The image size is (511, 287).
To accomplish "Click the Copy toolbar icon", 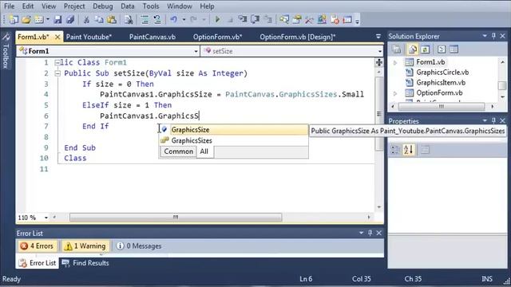I will coord(99,19).
